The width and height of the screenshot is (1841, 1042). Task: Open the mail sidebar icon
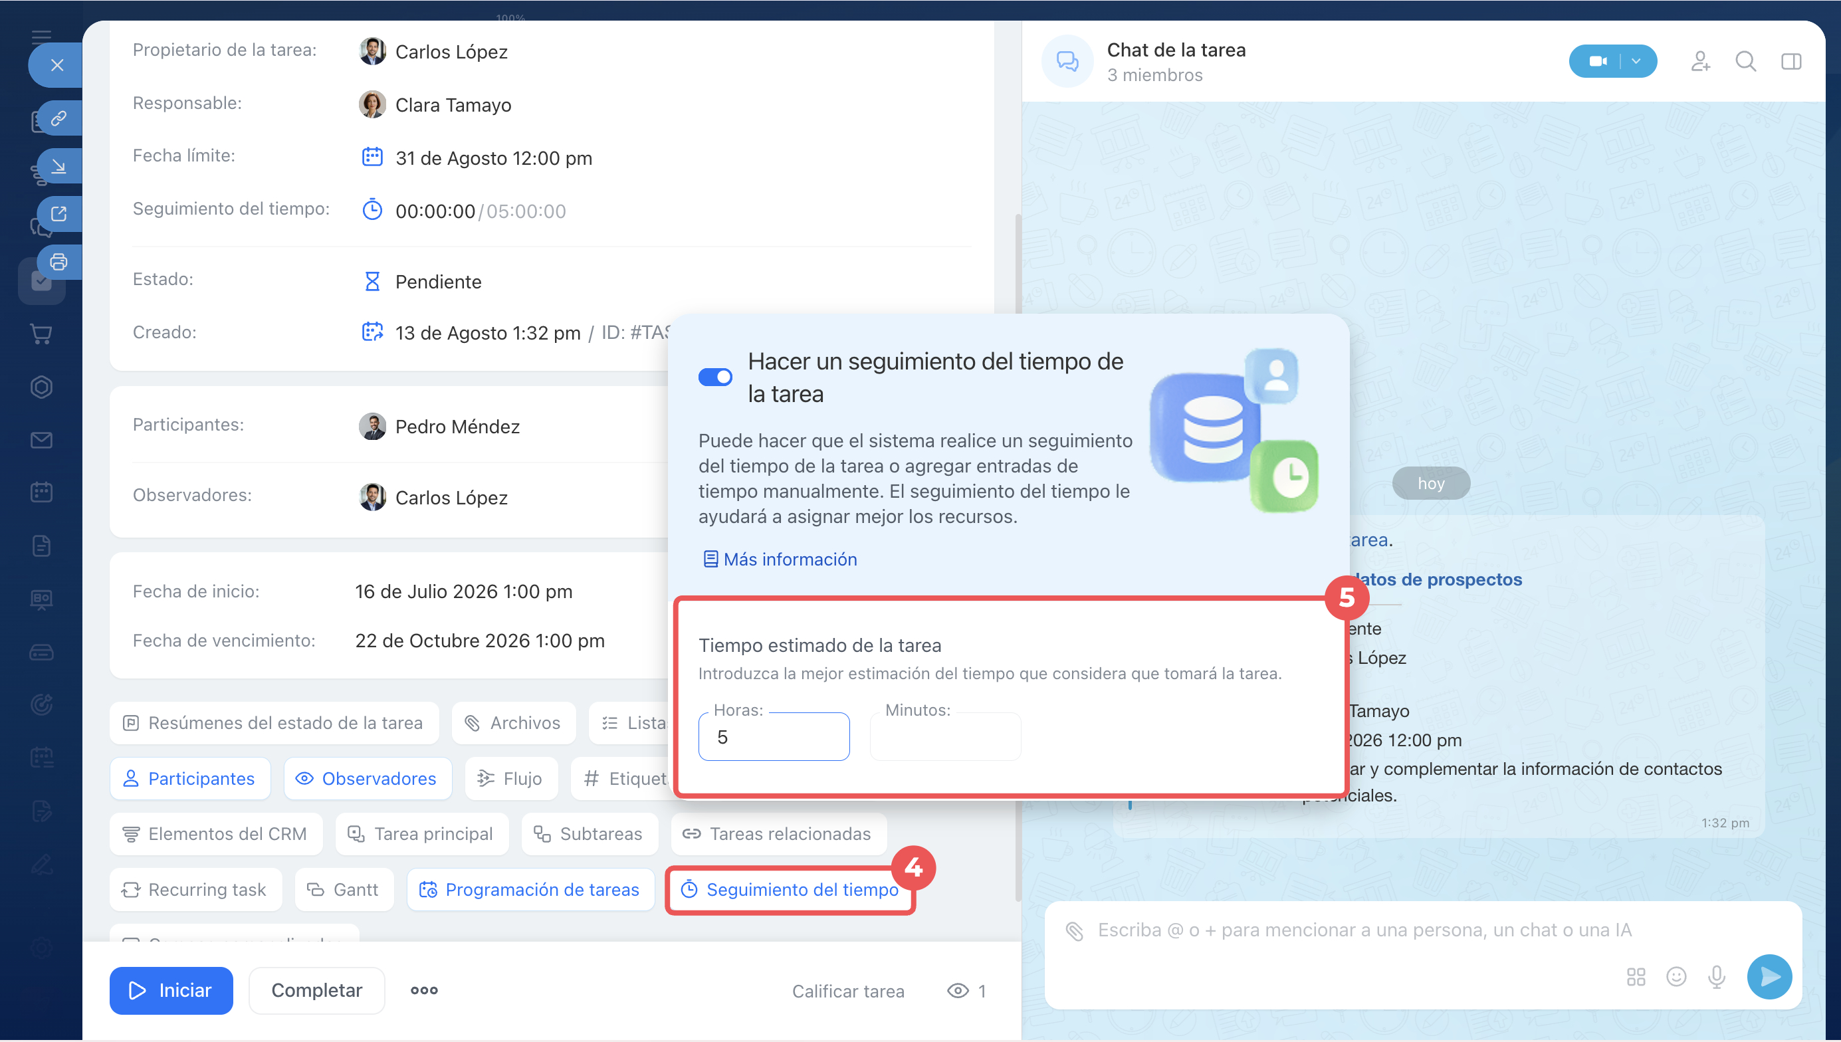click(x=41, y=440)
